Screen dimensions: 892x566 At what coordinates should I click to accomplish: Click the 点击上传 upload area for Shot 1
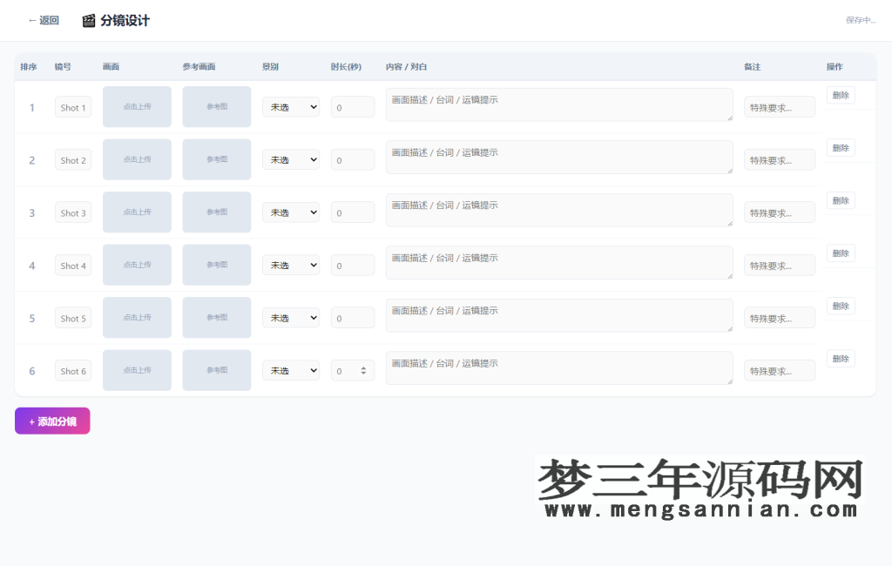pos(137,106)
